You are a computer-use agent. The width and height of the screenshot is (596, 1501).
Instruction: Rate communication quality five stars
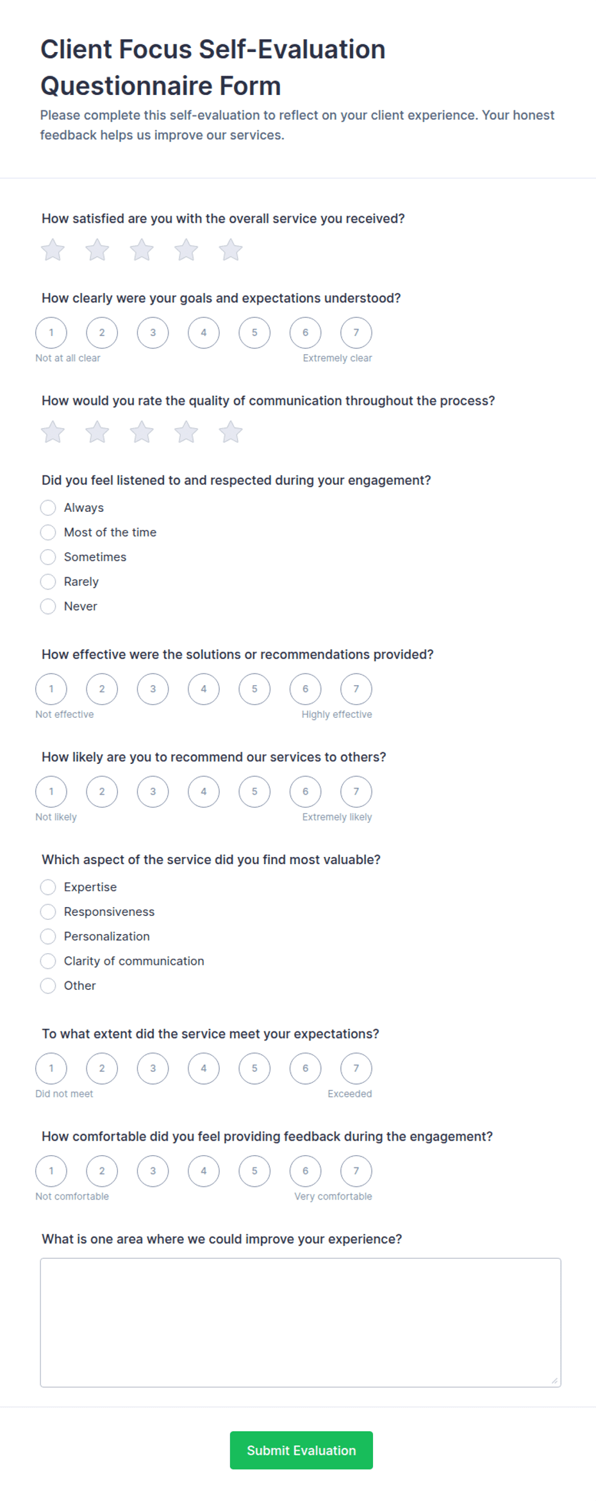[x=231, y=432]
